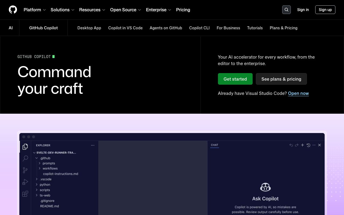Screen dimensions: 344x215
Task: Open chat history clock icon
Action: pos(308,145)
